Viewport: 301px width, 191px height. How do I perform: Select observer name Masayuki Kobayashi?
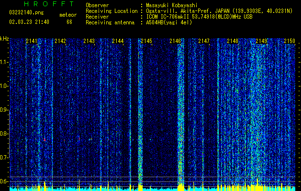click(x=172, y=5)
